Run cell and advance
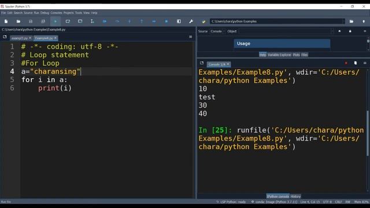The image size is (370, 208). coord(80,21)
